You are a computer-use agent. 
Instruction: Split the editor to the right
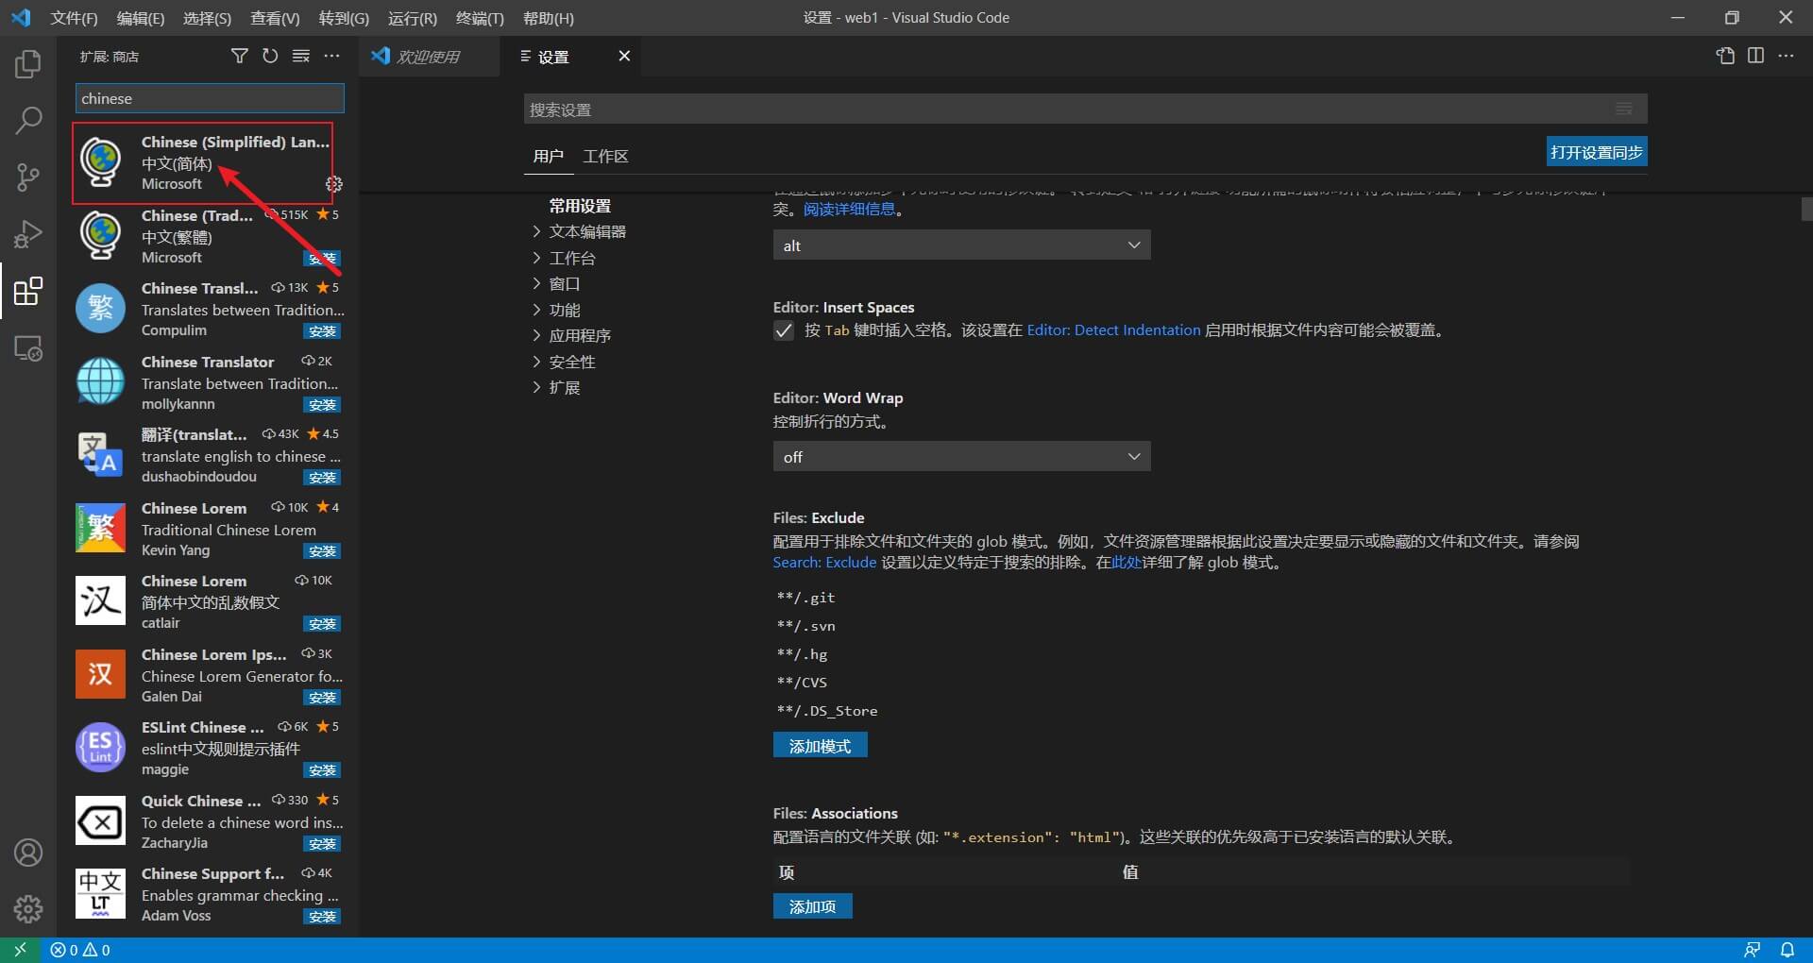coord(1755,56)
